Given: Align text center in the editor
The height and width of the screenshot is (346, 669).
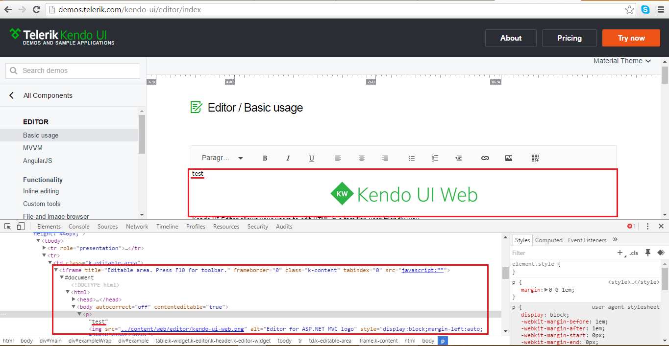Looking at the screenshot, I should click(362, 158).
